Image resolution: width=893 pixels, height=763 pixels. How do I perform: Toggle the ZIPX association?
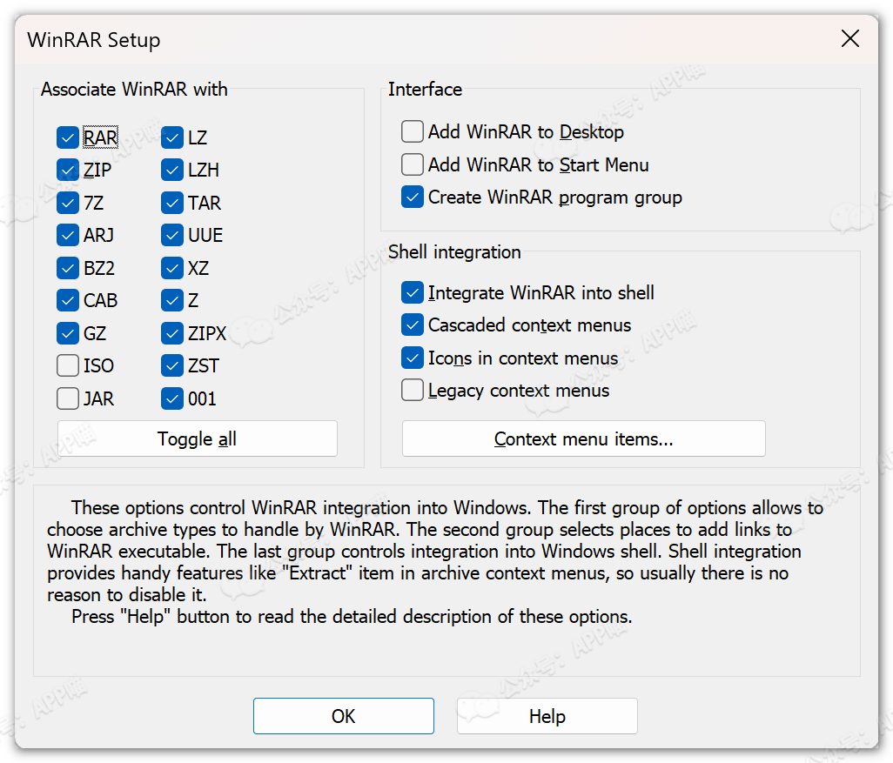tap(172, 333)
